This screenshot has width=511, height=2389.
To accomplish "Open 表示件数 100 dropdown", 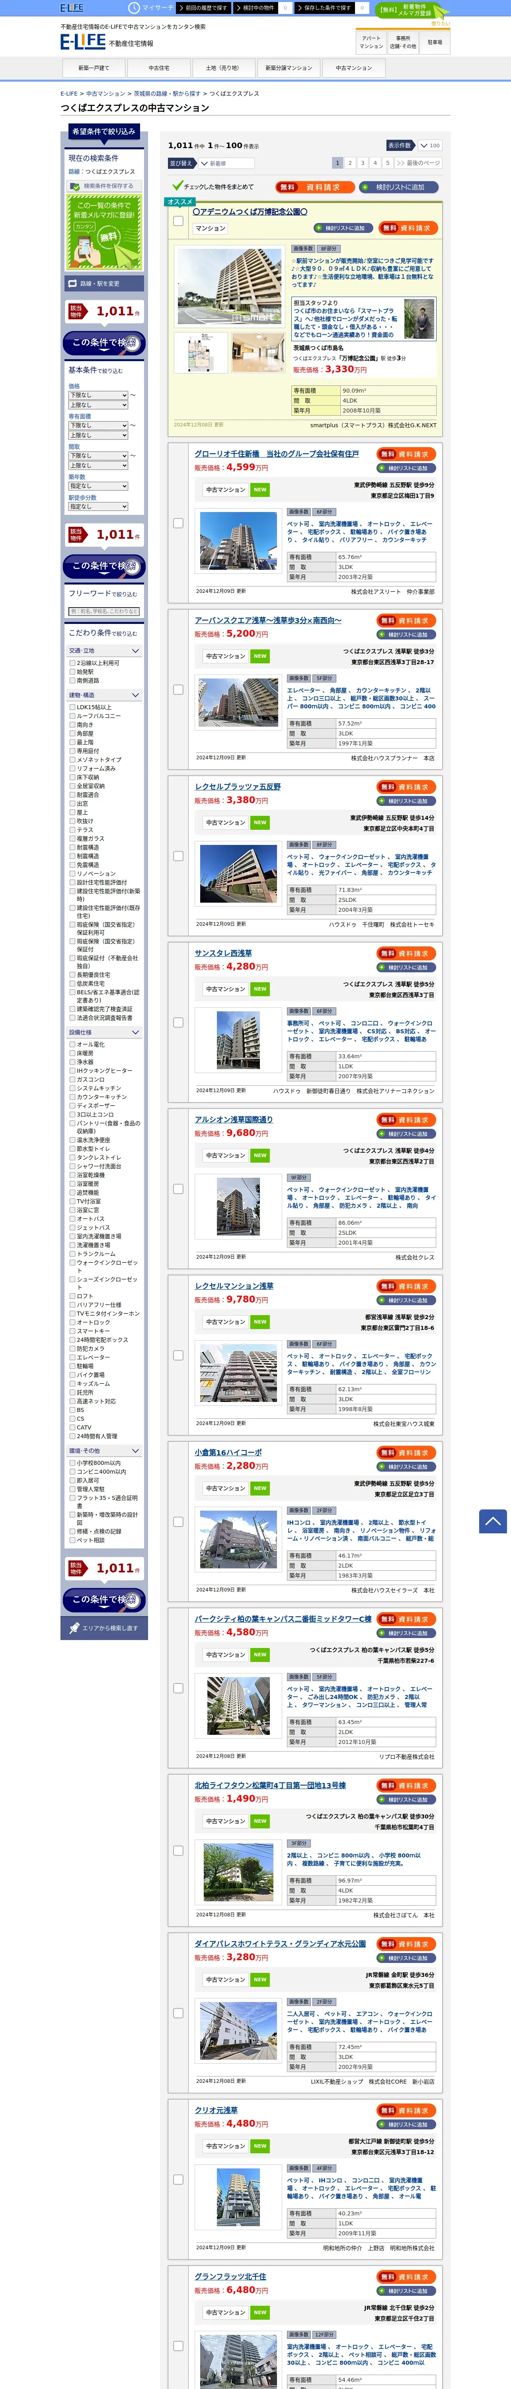I will pos(429,146).
